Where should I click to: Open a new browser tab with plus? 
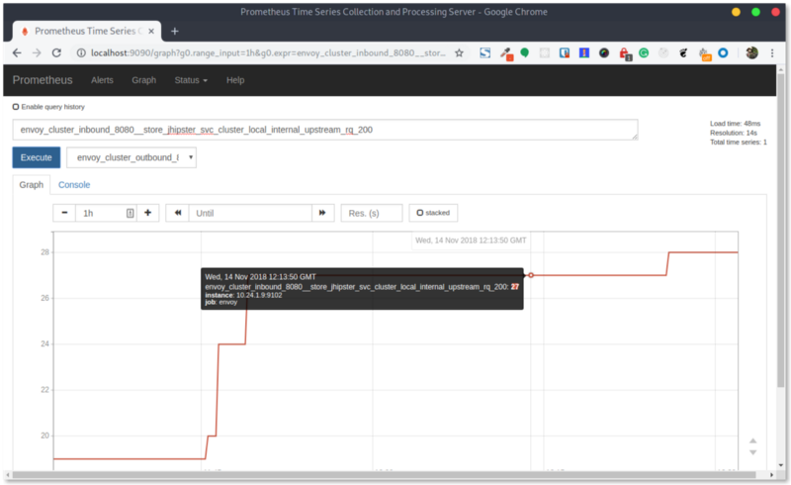click(x=175, y=32)
